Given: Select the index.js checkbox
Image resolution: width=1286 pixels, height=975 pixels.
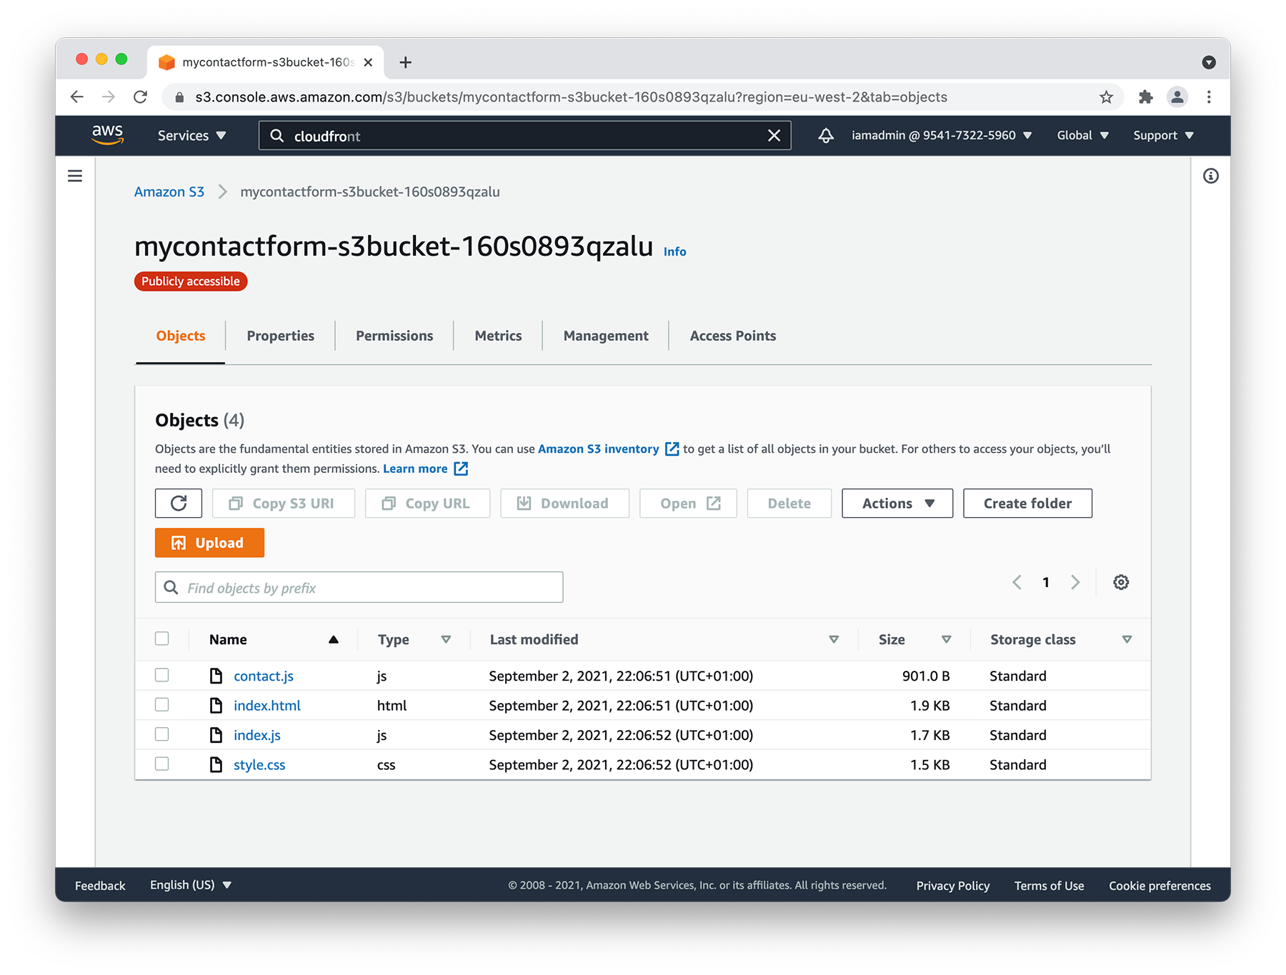Looking at the screenshot, I should [162, 734].
